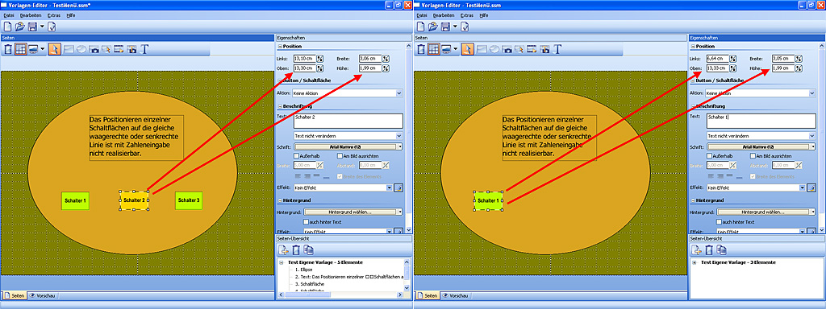Open Datei menu in left window
This screenshot has height=309, width=826.
[x=8, y=15]
